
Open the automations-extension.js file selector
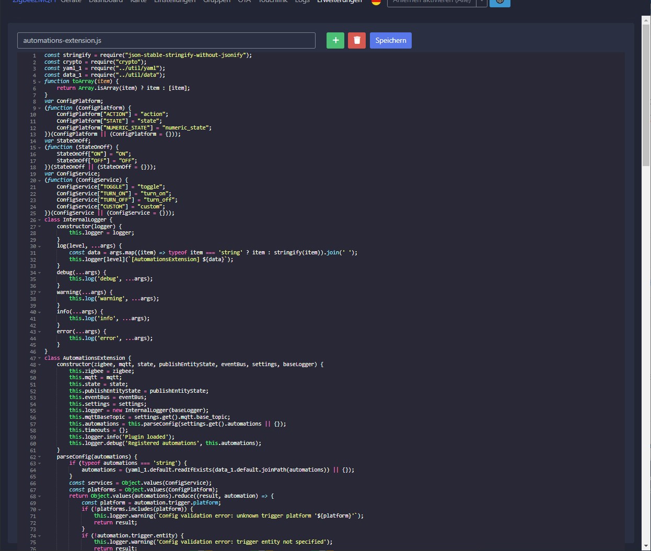pos(166,40)
